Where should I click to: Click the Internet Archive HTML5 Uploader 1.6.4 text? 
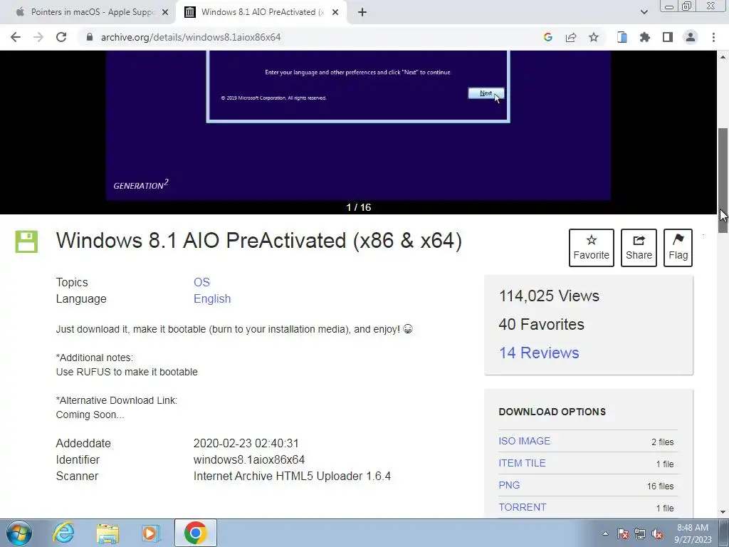coord(292,476)
